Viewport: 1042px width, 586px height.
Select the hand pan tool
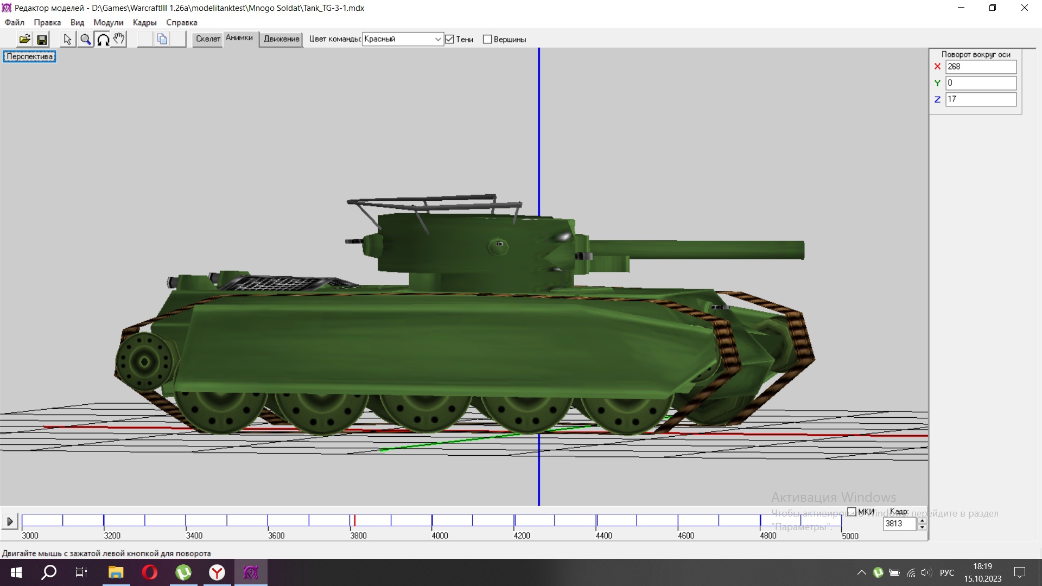coord(119,39)
